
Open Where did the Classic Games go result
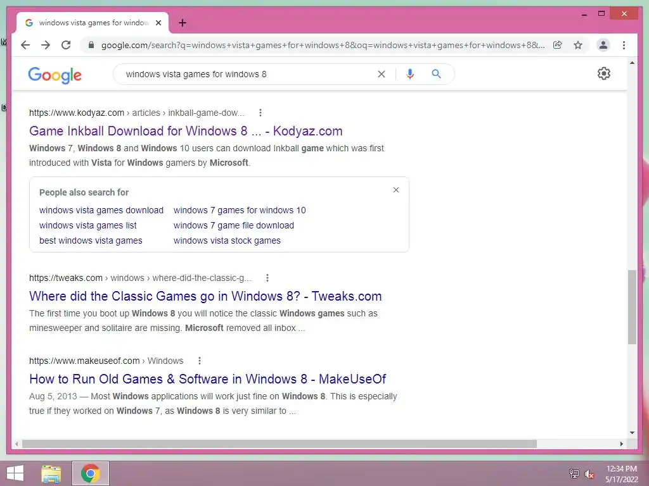pos(205,296)
